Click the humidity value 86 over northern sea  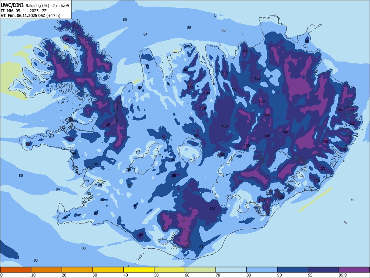point(125,20)
